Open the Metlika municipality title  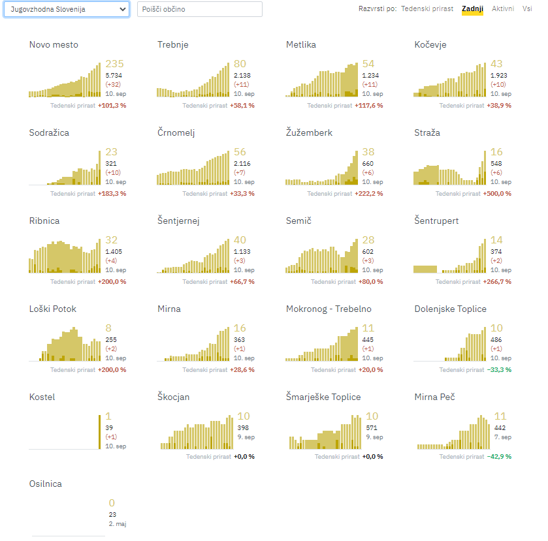[301, 45]
